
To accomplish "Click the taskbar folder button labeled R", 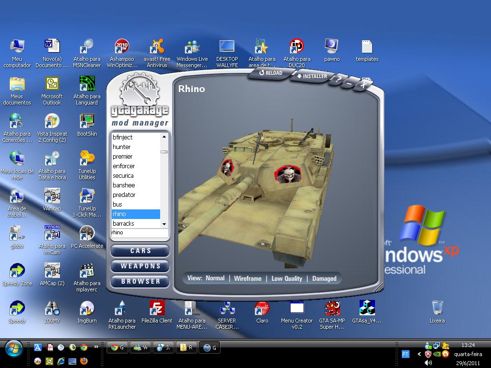I will click(x=187, y=347).
